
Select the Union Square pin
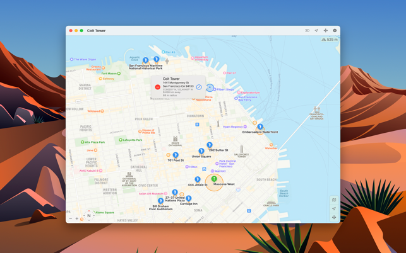[x=201, y=151]
